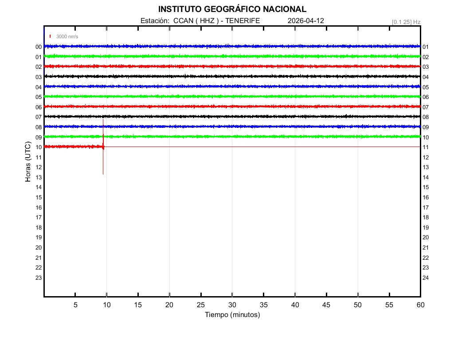Click the left-side hour label 23

coord(39,278)
